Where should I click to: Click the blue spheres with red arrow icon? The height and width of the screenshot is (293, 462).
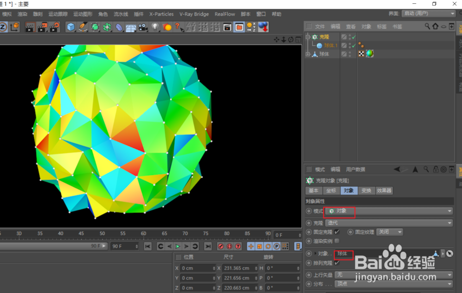(x=263, y=27)
